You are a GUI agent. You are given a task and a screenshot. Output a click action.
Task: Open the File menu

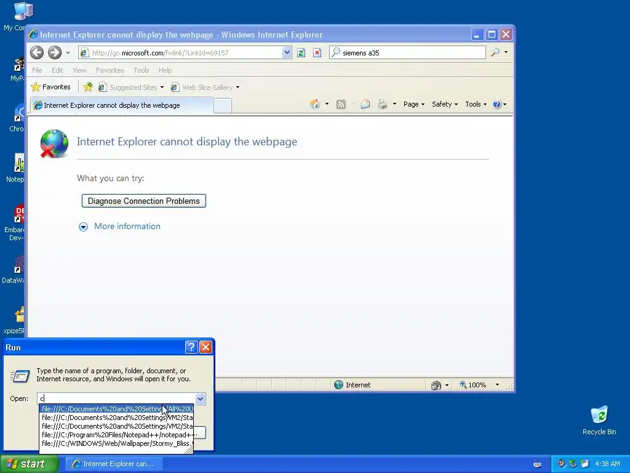(37, 70)
